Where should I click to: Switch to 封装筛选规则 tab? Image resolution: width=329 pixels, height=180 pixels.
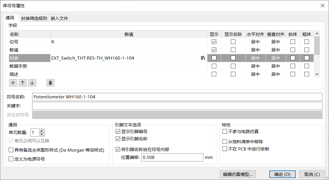tap(34, 18)
